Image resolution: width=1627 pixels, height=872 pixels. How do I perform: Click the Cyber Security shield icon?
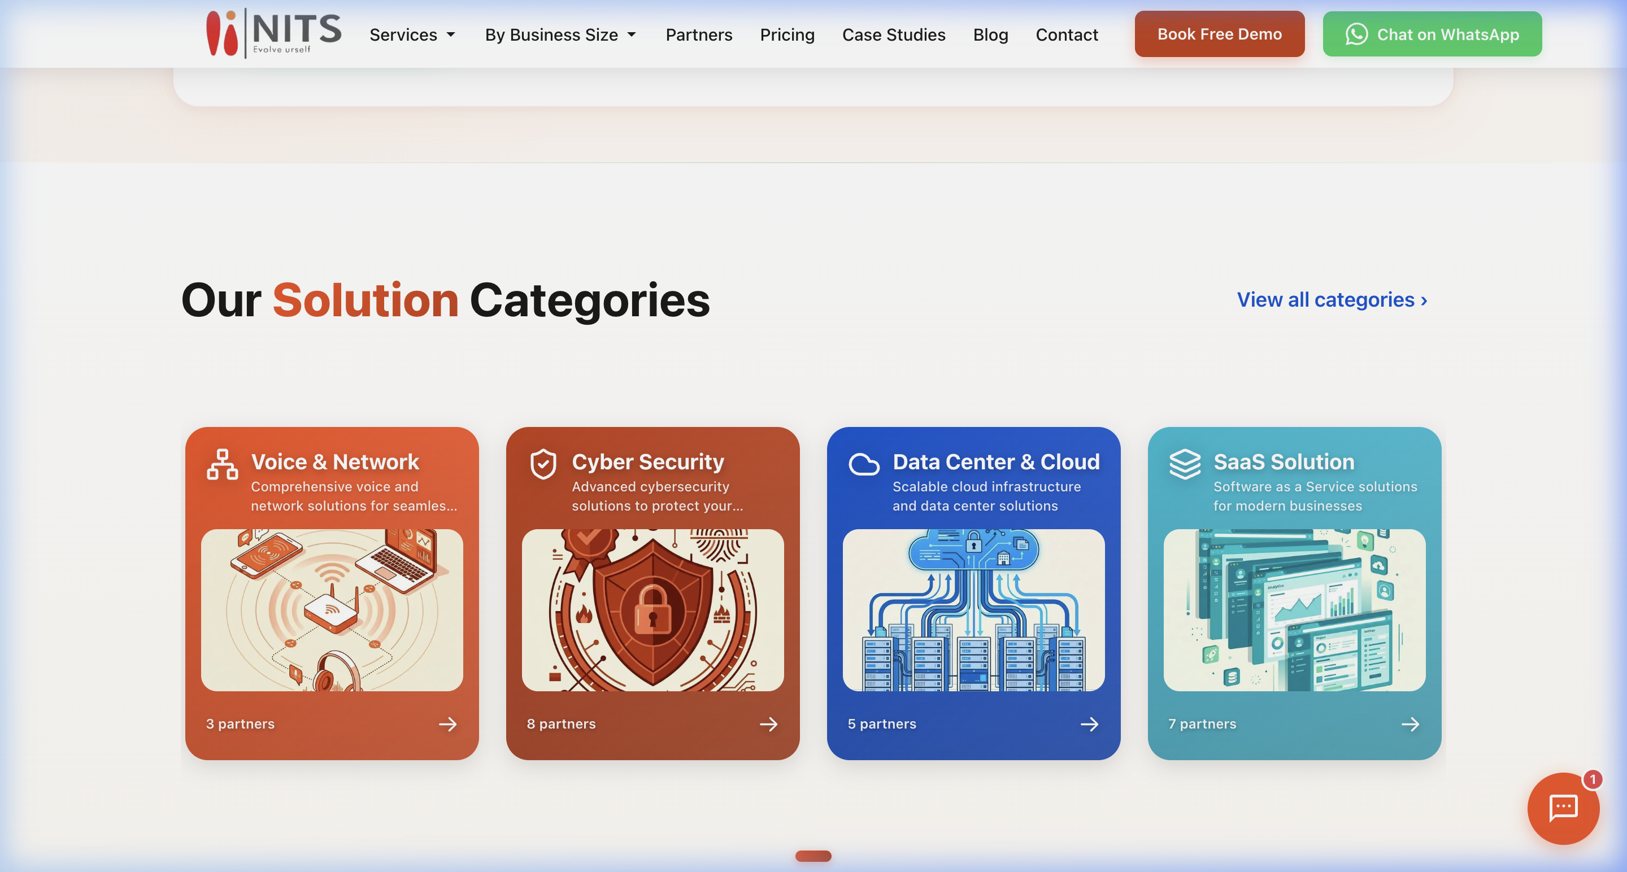pyautogui.click(x=543, y=464)
